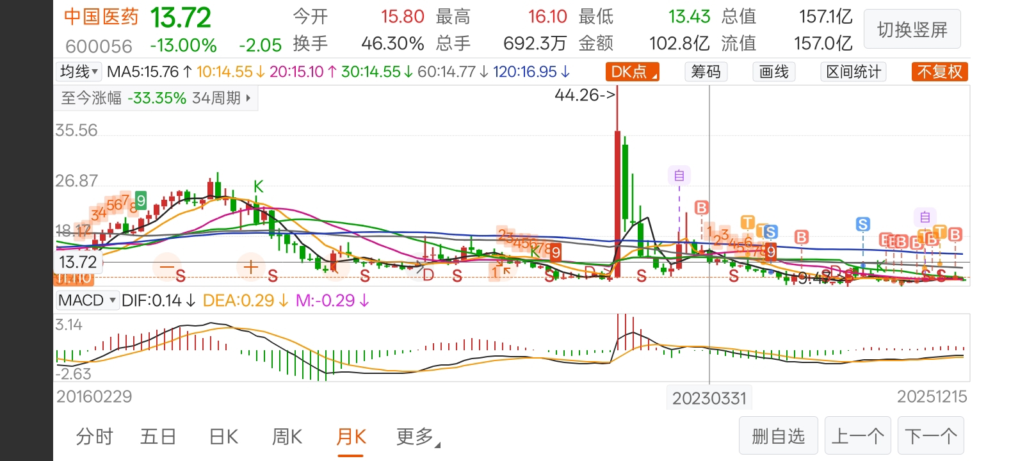Tap the 44.26 high price arrow label
The height and width of the screenshot is (461, 1027).
tap(585, 95)
